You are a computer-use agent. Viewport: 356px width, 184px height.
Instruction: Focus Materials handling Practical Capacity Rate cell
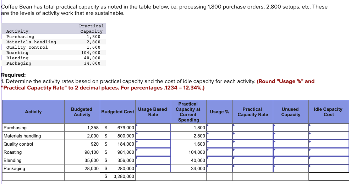point(253,136)
